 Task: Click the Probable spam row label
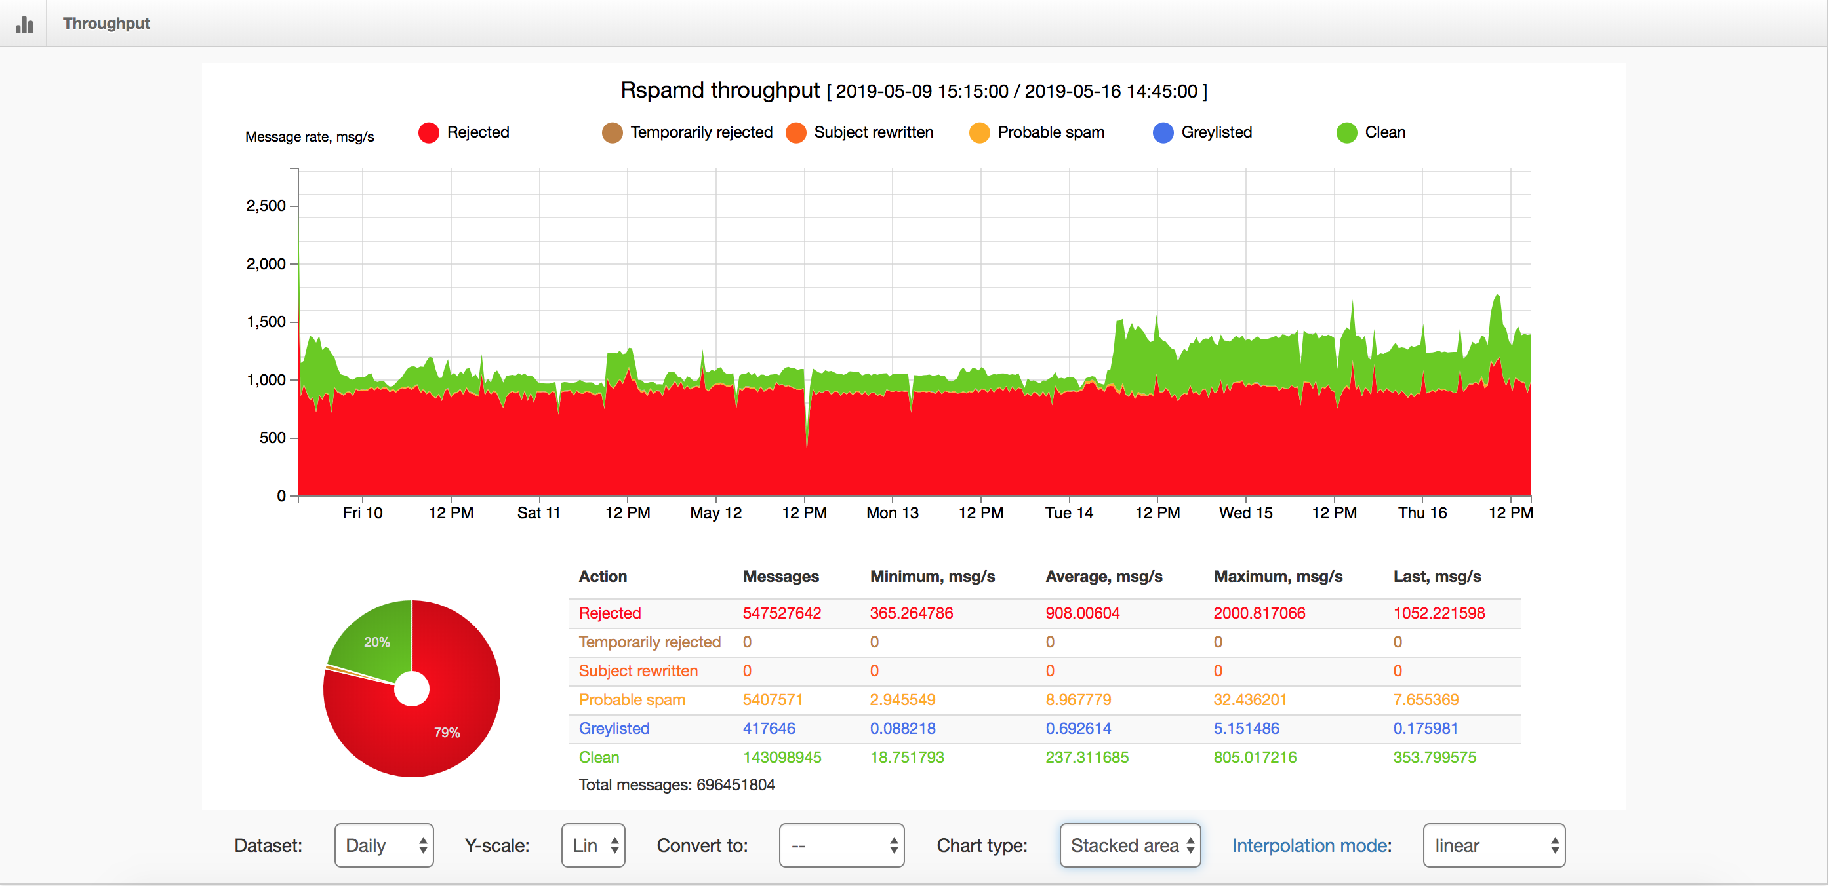(x=631, y=700)
